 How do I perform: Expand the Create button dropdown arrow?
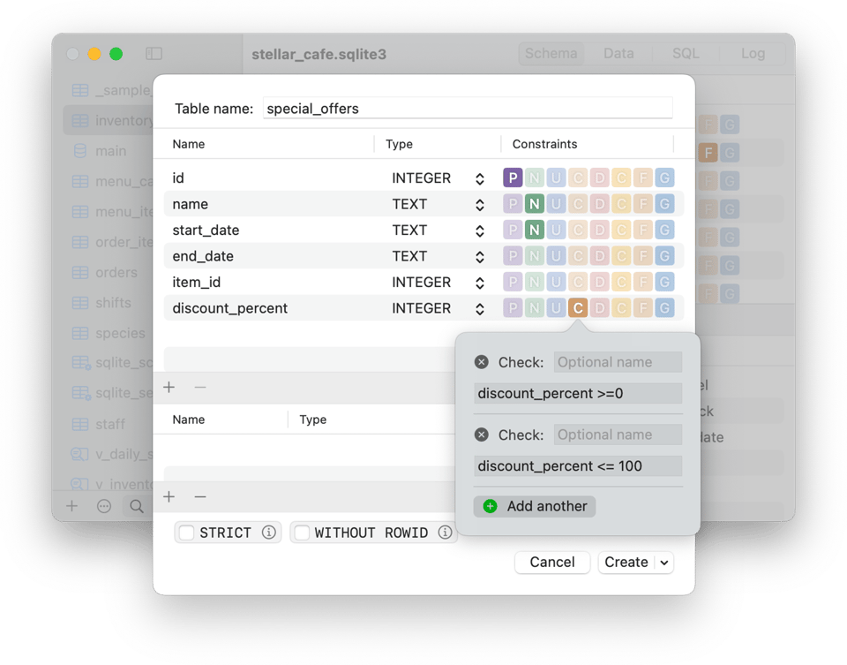[664, 563]
